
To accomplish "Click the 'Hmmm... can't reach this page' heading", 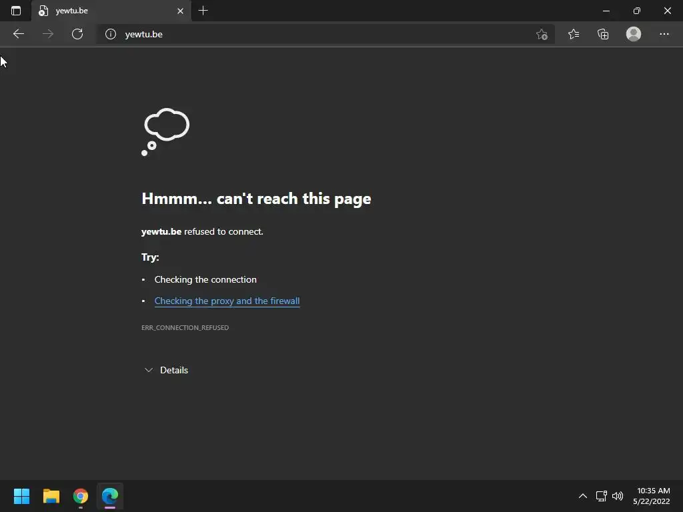I will click(256, 199).
